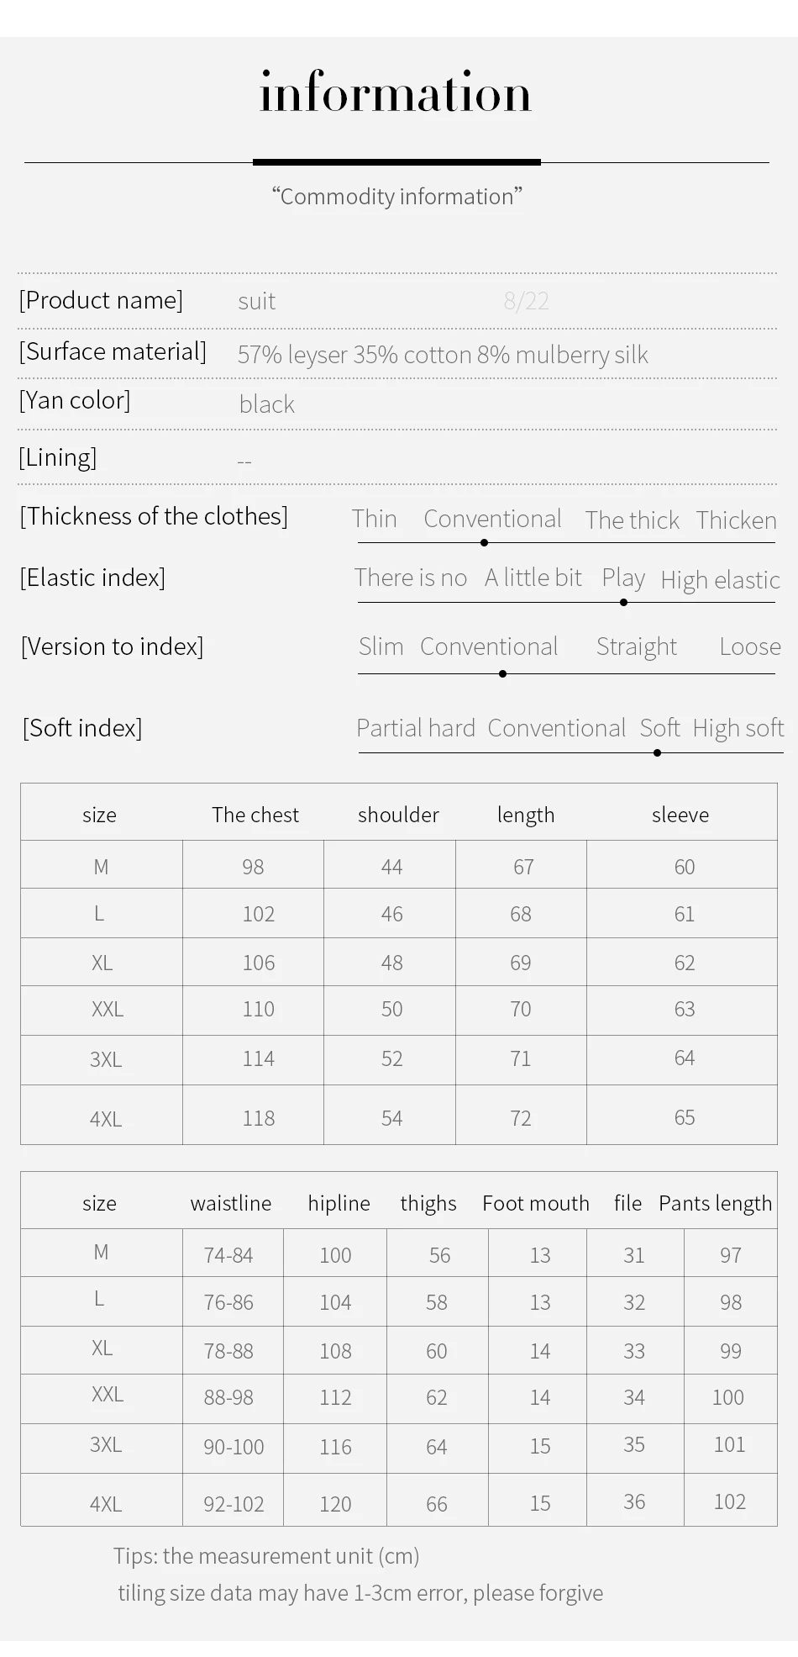
Task: Click the Soft index slider dot
Action: point(657,753)
